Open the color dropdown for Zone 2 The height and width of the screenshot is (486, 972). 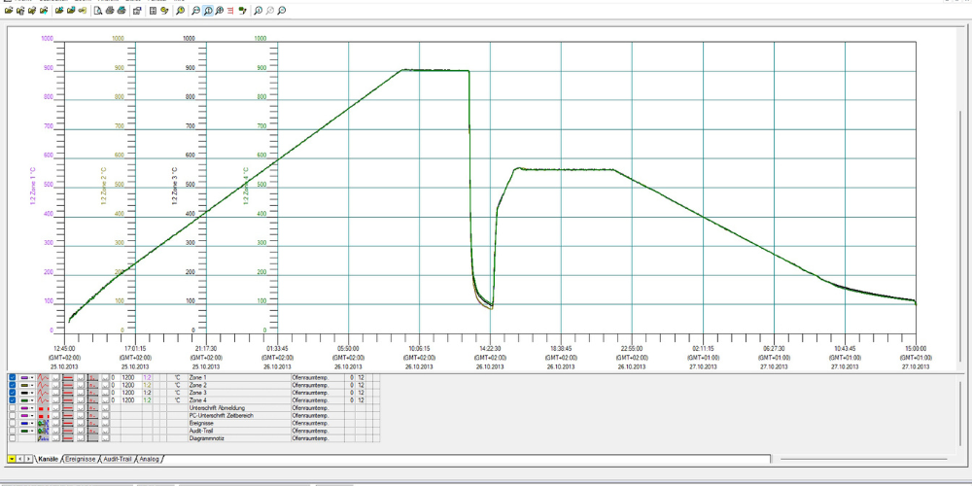click(32, 385)
